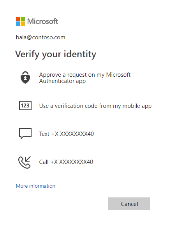Click the Microsoft Authenticator lock shield icon

click(25, 77)
